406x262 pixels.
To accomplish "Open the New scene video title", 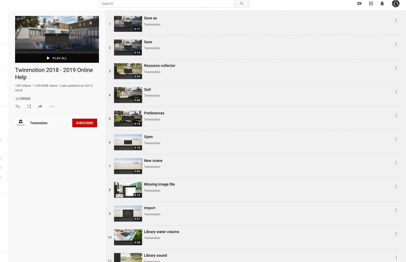I will 153,161.
